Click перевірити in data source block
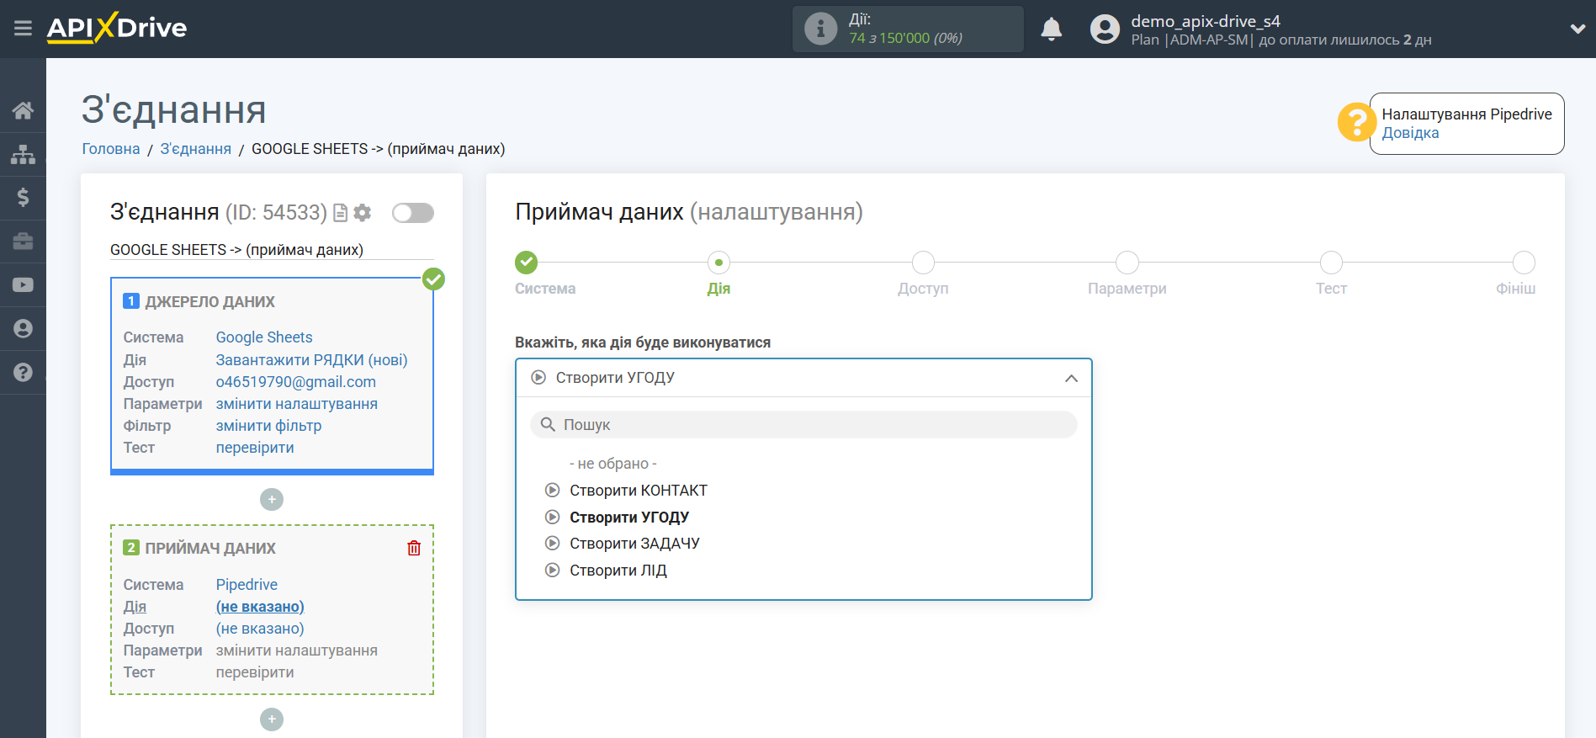This screenshot has height=738, width=1596. pos(255,448)
